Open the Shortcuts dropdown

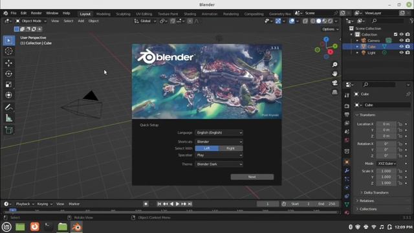pyautogui.click(x=219, y=142)
